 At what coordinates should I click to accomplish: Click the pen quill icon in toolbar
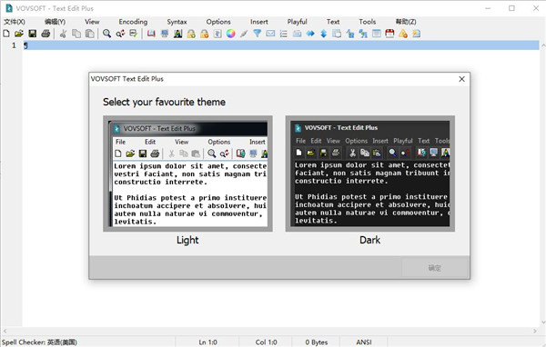click(x=244, y=34)
